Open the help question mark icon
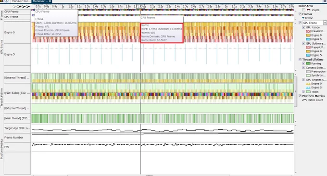This screenshot has width=327, height=176. click(7, 1)
